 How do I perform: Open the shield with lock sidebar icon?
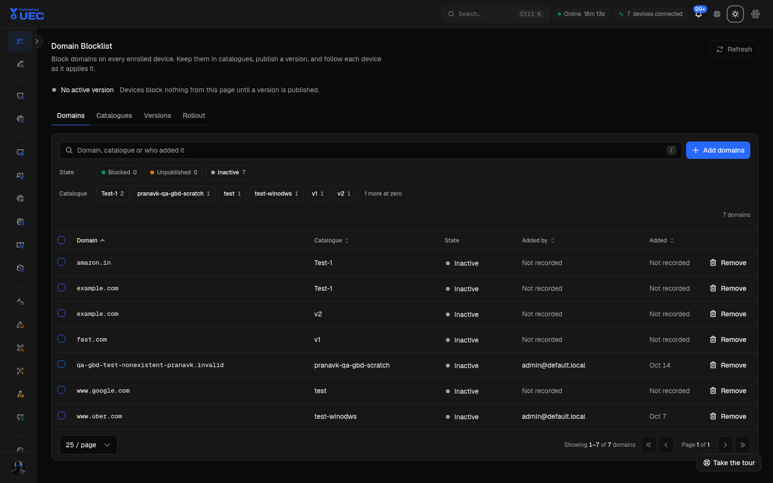pos(20,96)
